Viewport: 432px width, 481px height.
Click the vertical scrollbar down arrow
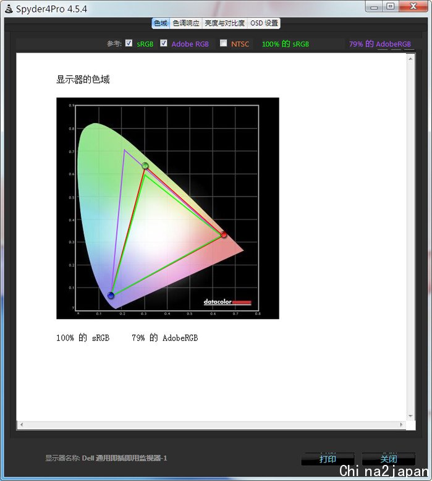coord(410,416)
